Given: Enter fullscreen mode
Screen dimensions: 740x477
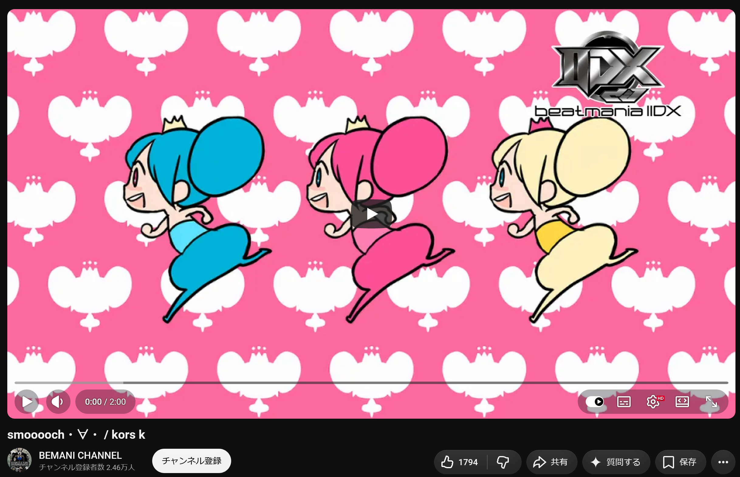Looking at the screenshot, I should click(711, 402).
